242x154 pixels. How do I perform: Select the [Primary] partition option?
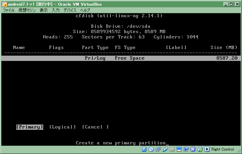point(30,127)
